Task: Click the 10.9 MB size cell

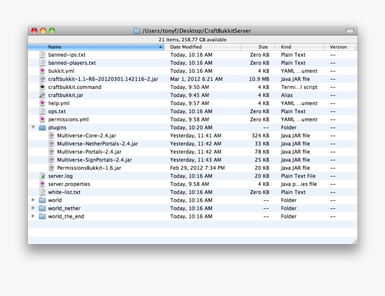Action: pyautogui.click(x=259, y=79)
